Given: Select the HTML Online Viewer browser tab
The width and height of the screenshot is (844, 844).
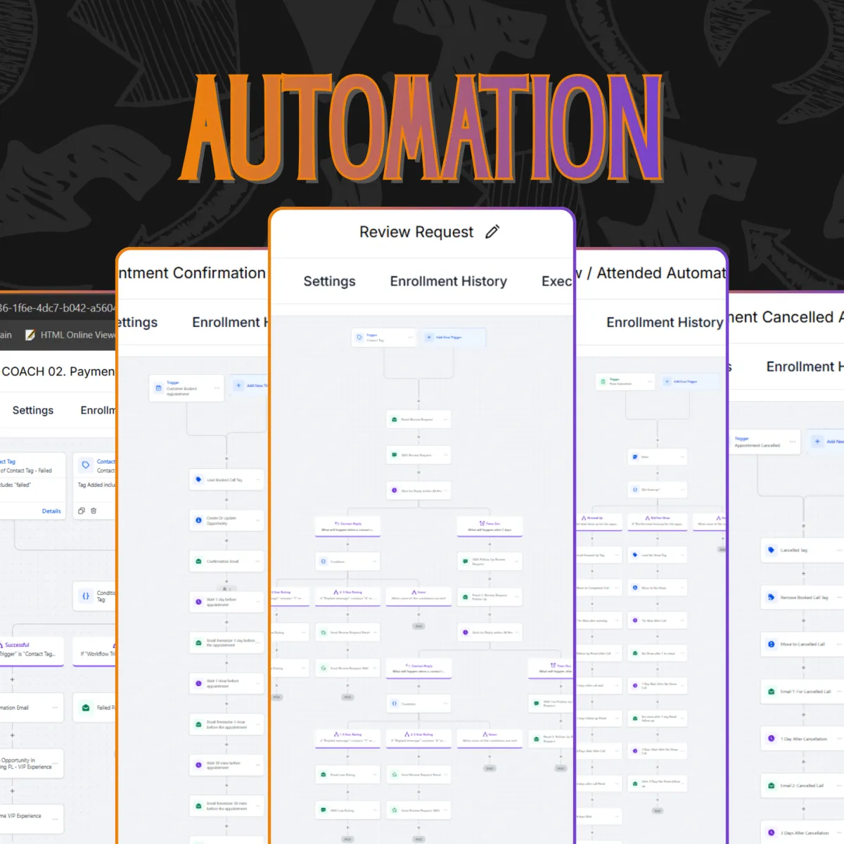Looking at the screenshot, I should click(x=70, y=335).
